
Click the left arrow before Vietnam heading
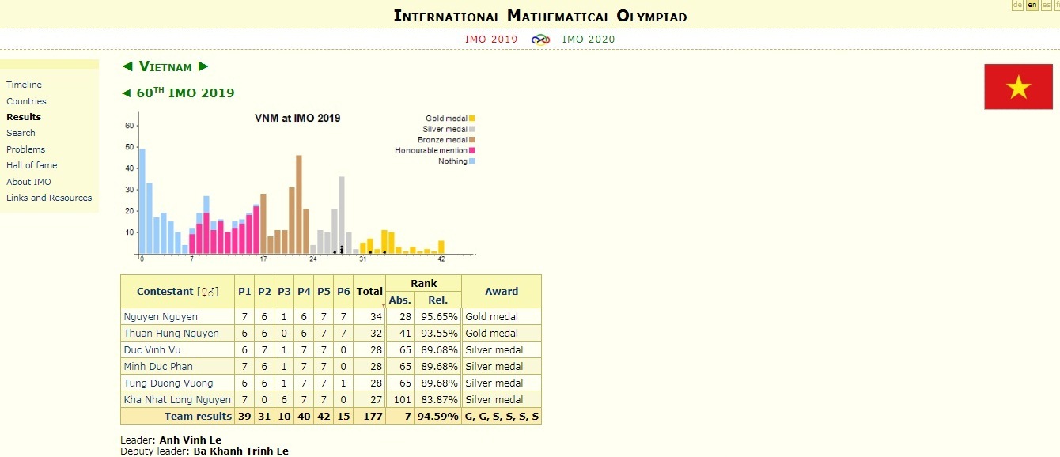click(127, 66)
